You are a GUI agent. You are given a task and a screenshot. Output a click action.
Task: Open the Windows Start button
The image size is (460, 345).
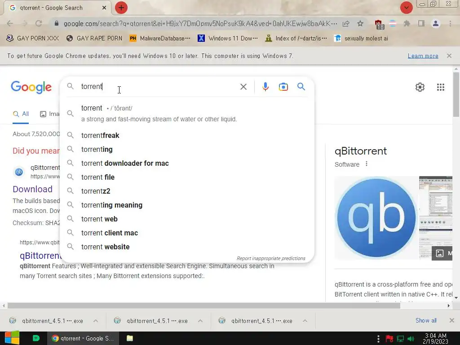click(x=12, y=338)
